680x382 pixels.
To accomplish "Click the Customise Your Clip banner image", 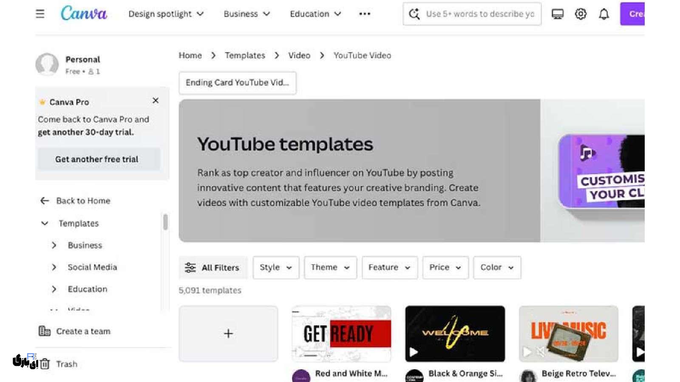I will tap(601, 171).
